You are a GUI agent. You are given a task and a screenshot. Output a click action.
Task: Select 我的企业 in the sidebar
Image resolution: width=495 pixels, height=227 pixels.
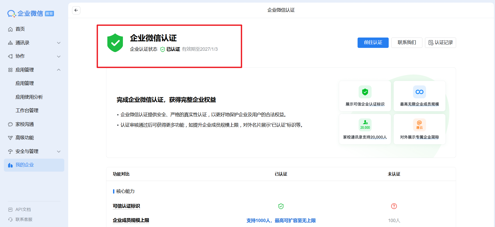pyautogui.click(x=34, y=165)
